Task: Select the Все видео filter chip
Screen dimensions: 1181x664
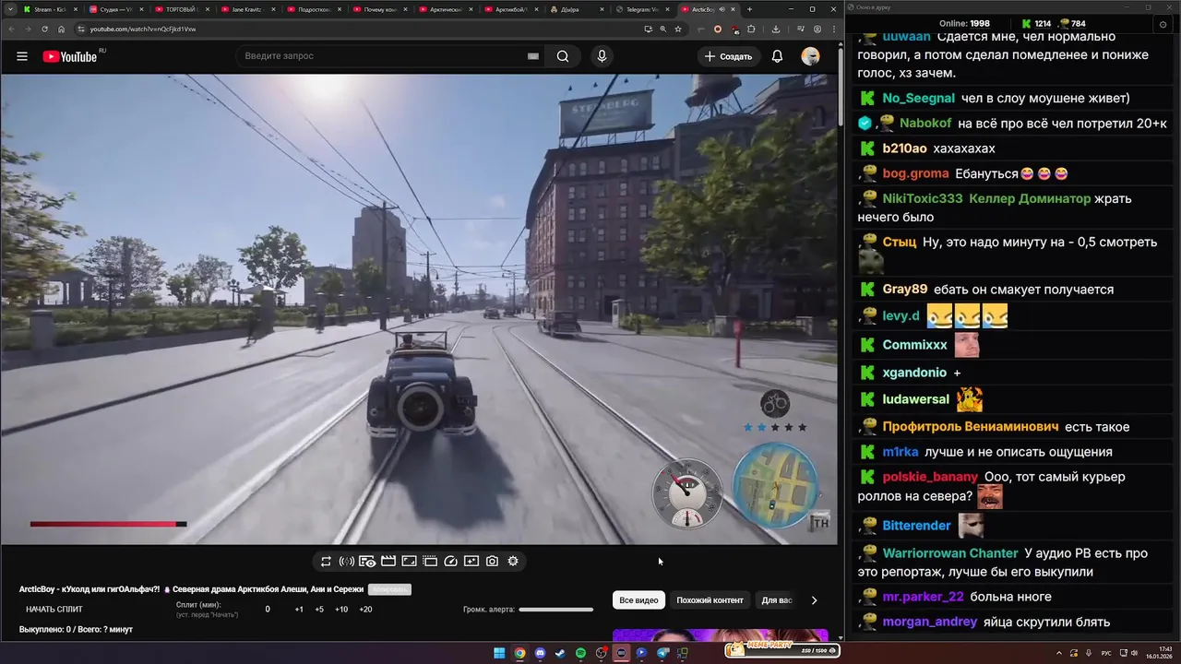Action: point(638,600)
